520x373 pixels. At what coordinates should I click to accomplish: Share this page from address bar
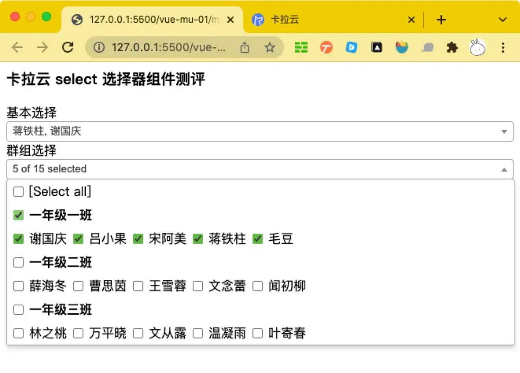click(x=244, y=47)
